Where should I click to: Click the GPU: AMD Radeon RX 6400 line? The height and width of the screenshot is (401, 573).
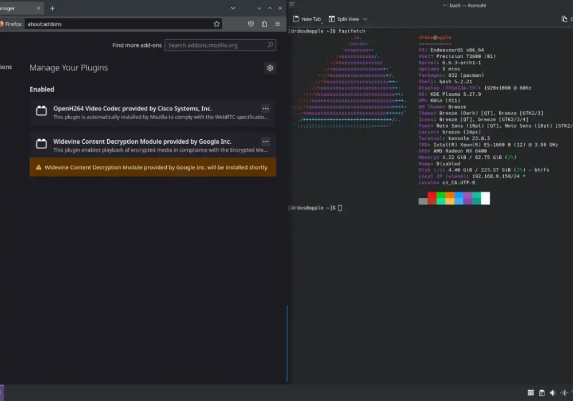[x=453, y=151]
